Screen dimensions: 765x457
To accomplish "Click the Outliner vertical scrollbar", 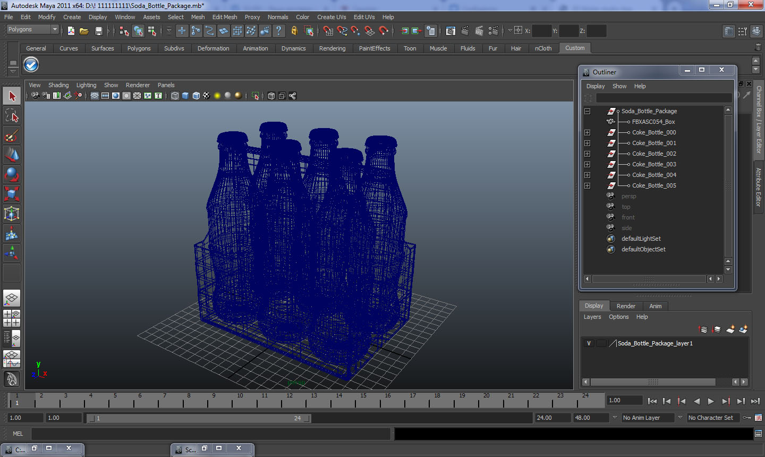I will point(728,186).
